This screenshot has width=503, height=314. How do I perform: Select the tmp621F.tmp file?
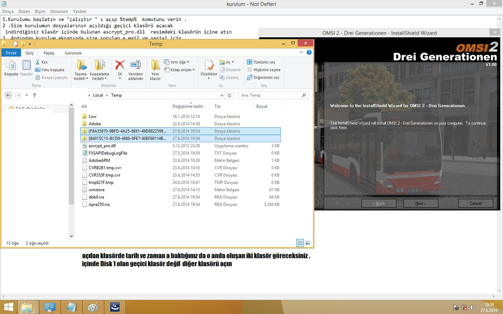[x=180, y=183]
